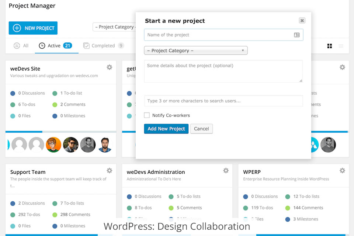Click 7 To-do lists on Support Team
The height and width of the screenshot is (236, 354).
tap(72, 203)
